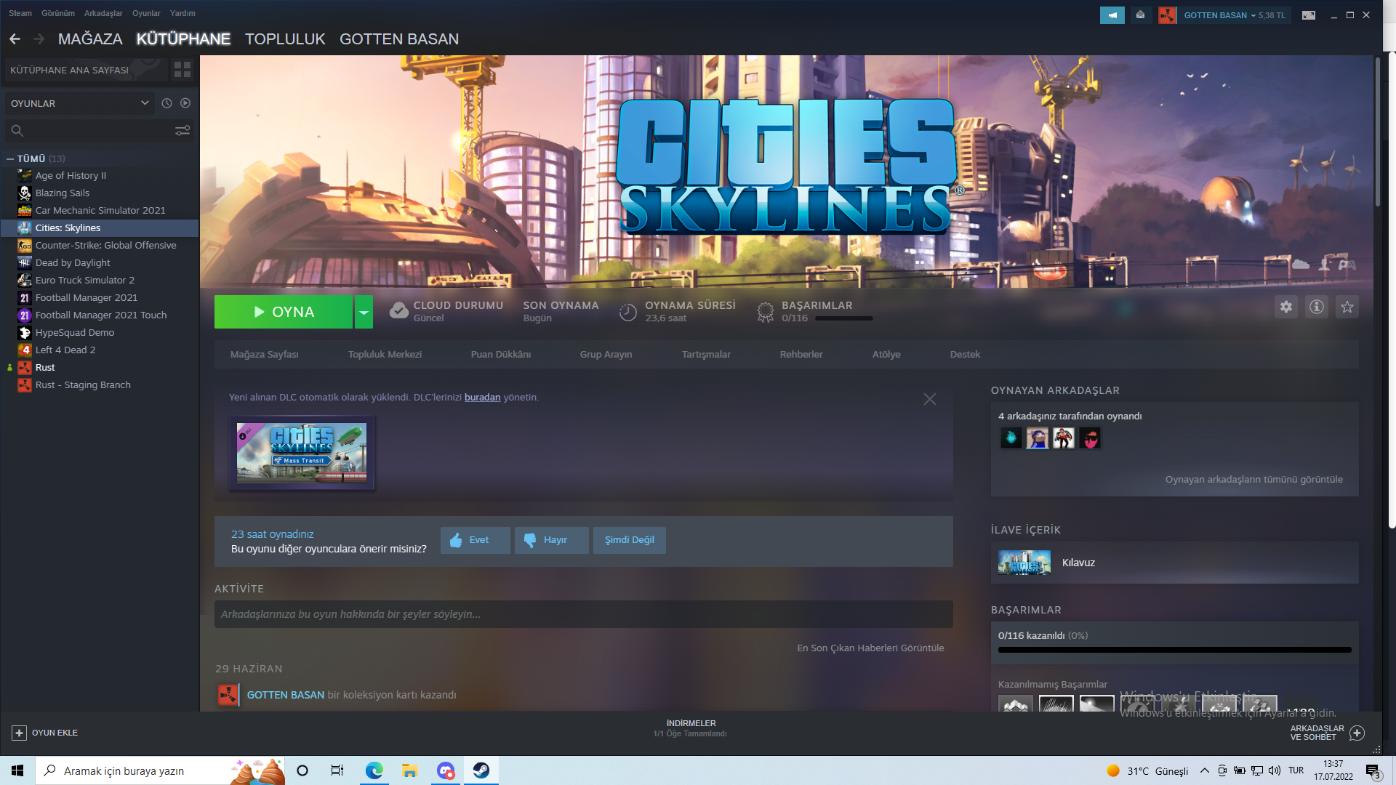
Task: Select Euro Truck Simulator 2
Action: (x=100, y=281)
